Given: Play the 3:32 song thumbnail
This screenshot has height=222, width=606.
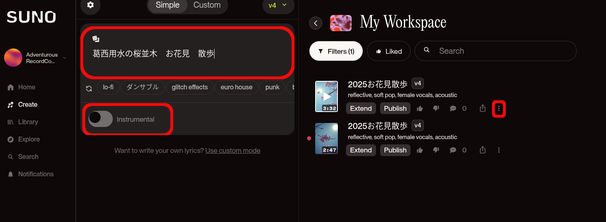Looking at the screenshot, I should click(327, 97).
